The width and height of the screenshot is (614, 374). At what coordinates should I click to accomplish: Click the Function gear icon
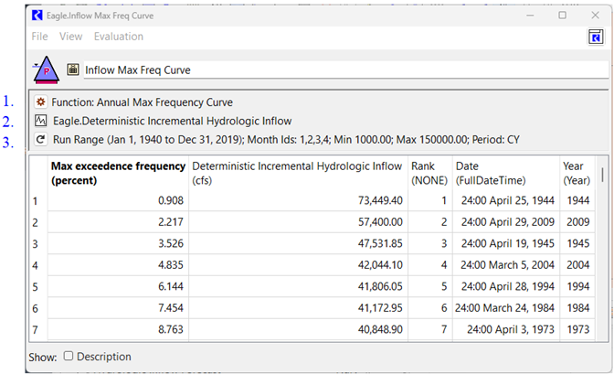[40, 102]
